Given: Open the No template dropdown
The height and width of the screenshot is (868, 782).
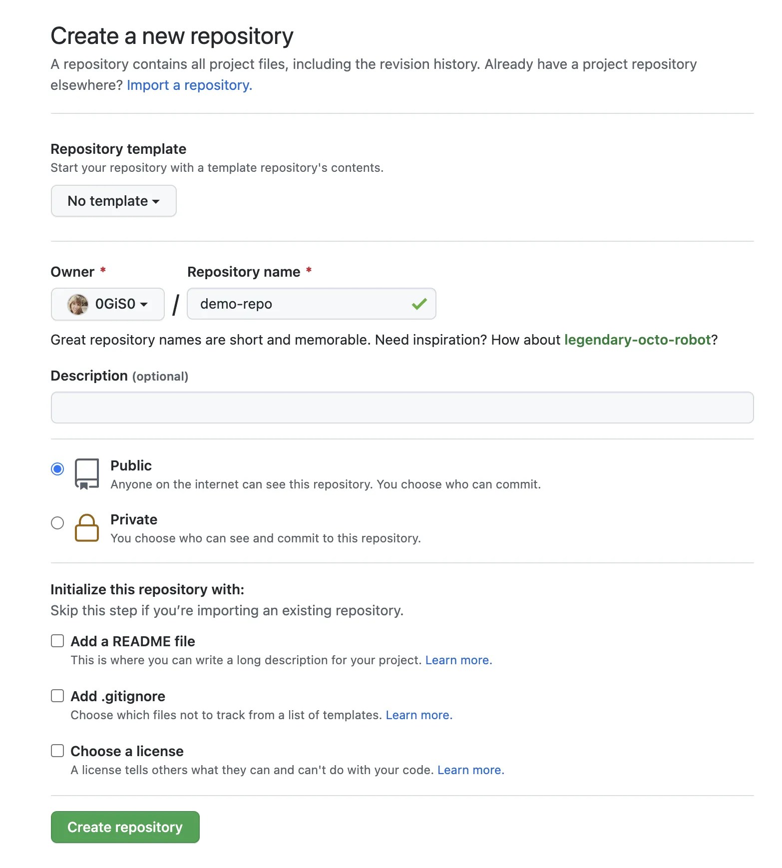Looking at the screenshot, I should pos(114,201).
